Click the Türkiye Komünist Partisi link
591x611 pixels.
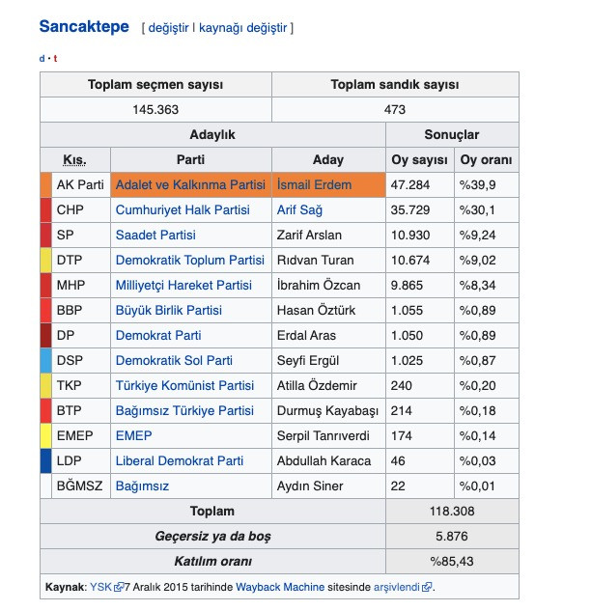click(184, 385)
